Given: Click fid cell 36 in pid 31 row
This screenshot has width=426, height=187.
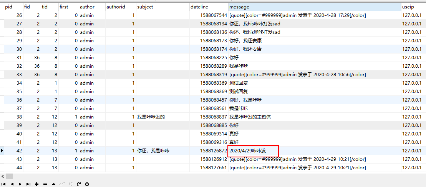Looking at the screenshot, I should coord(32,58).
